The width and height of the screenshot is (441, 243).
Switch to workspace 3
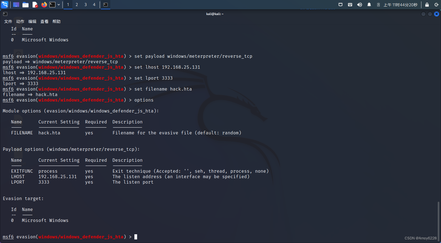tap(86, 5)
